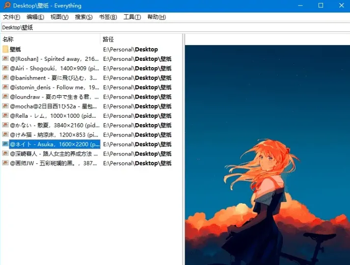
Task: Click the image icon for @画师JW file
Action: tap(5, 163)
